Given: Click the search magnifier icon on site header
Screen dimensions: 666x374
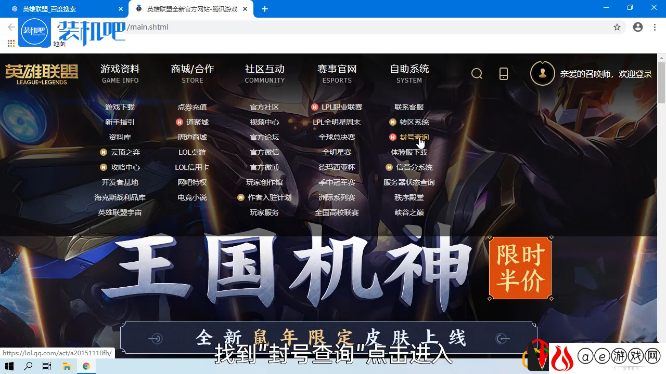Looking at the screenshot, I should [477, 74].
